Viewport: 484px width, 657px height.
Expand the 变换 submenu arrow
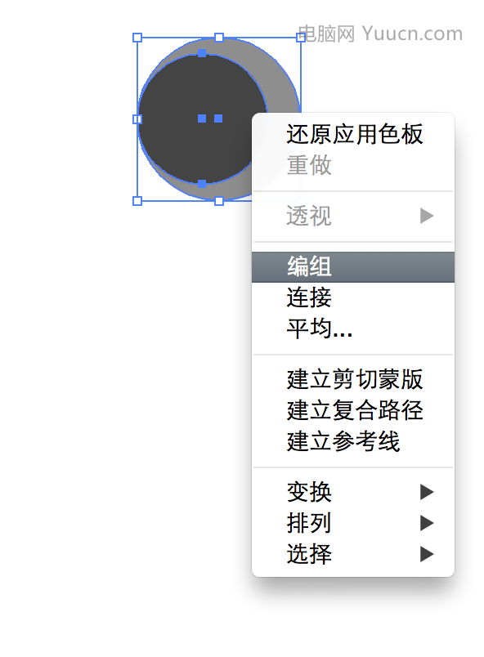click(x=427, y=492)
